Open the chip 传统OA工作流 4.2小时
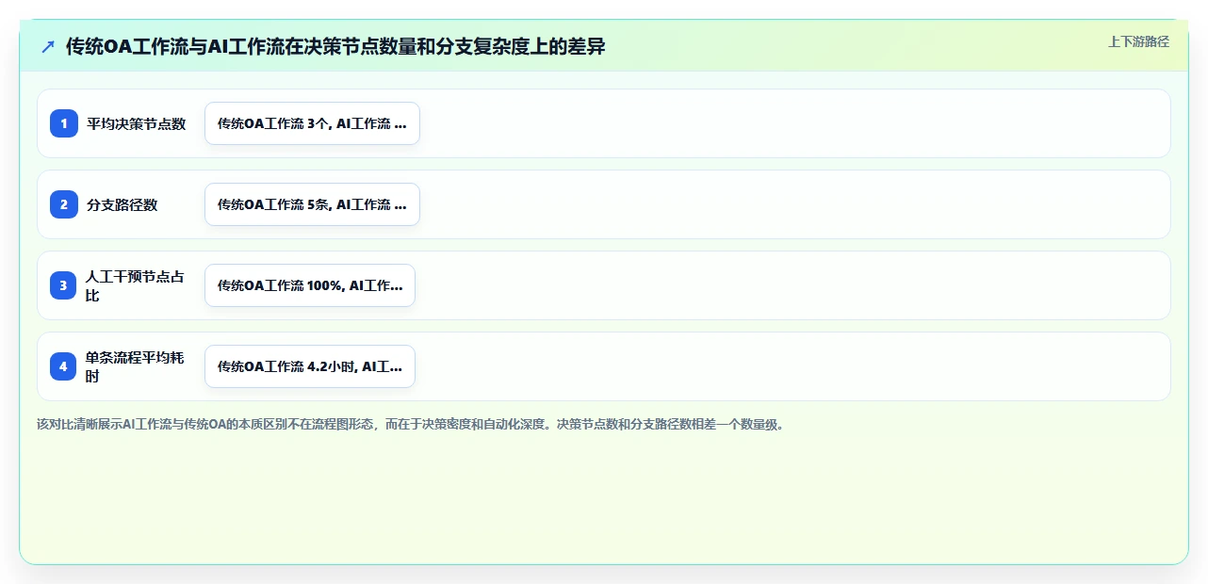 [x=310, y=366]
